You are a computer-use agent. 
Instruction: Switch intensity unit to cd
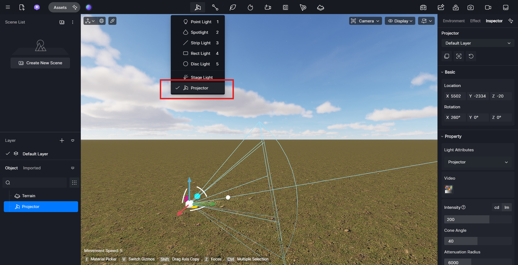(497, 207)
